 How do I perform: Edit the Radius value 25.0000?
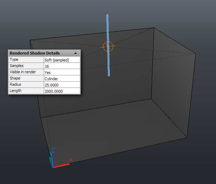pyautogui.click(x=62, y=85)
